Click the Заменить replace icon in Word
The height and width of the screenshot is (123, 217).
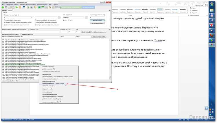[191, 10]
